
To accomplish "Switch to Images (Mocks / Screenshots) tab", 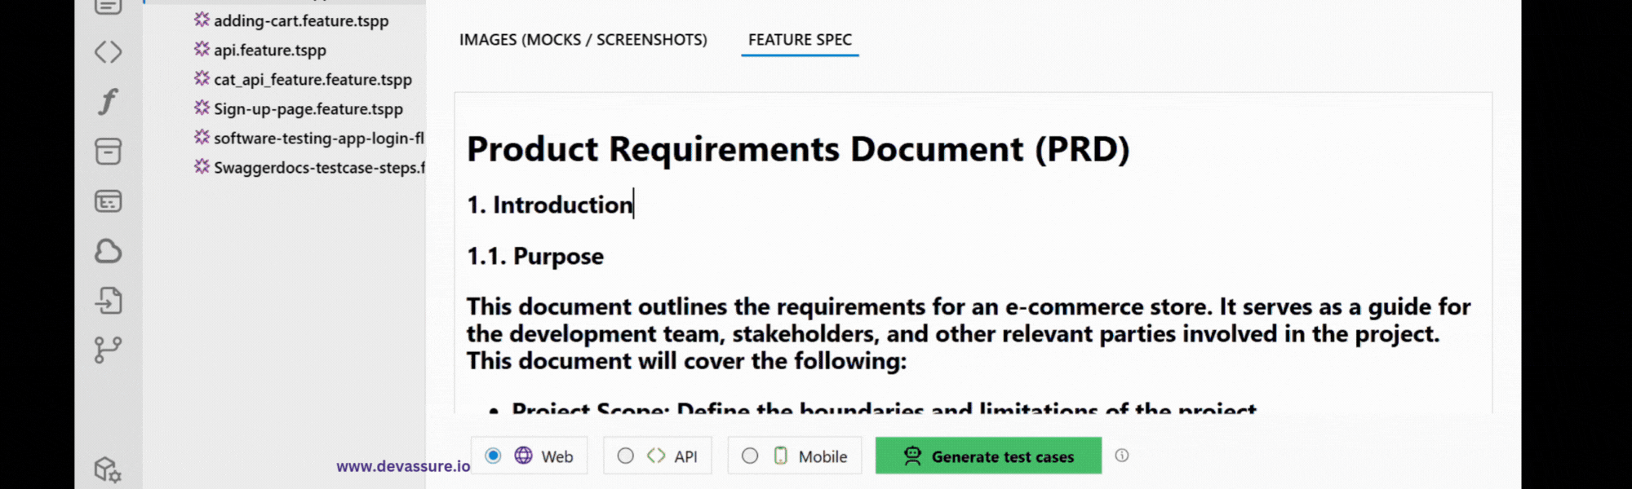I will coord(583,39).
